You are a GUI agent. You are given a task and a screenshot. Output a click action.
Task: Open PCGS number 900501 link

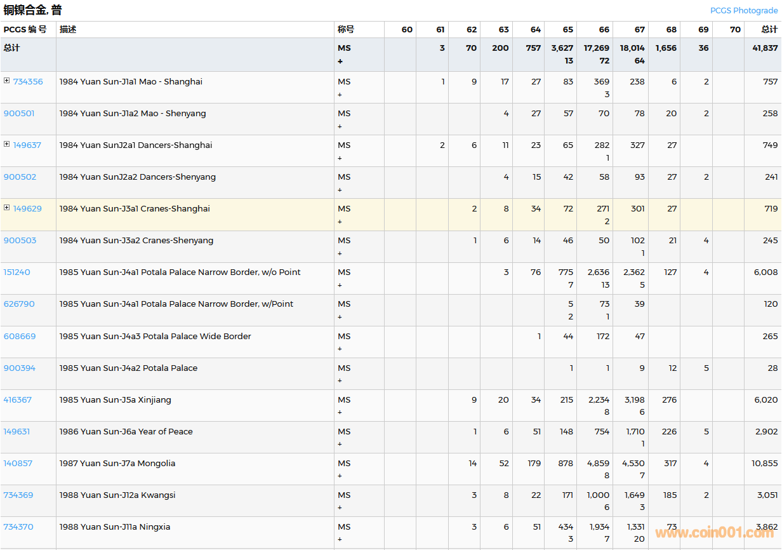click(19, 114)
